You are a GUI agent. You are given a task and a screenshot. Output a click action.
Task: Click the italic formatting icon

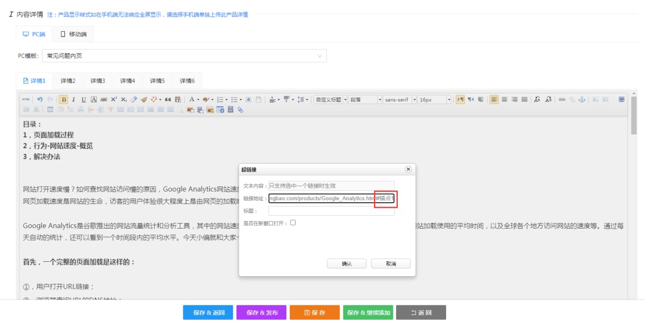point(74,99)
